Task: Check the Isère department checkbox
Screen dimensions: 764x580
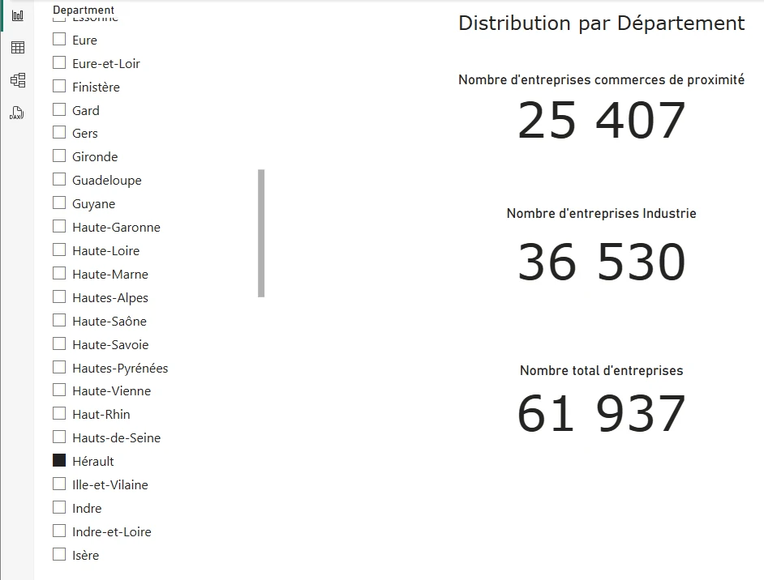Action: point(59,554)
